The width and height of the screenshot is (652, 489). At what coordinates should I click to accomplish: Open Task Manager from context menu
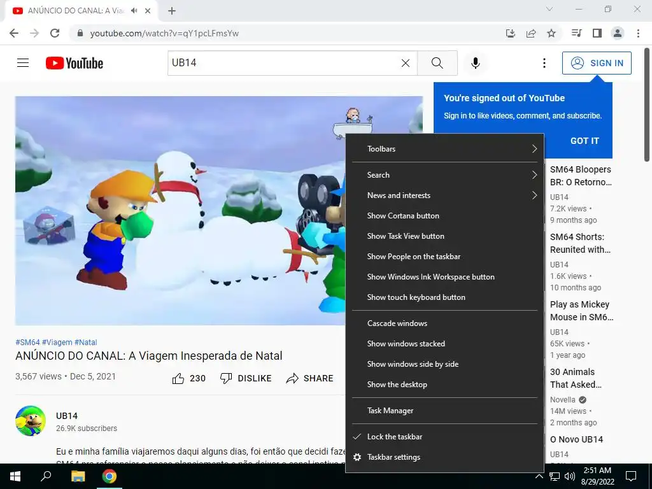coord(444,411)
